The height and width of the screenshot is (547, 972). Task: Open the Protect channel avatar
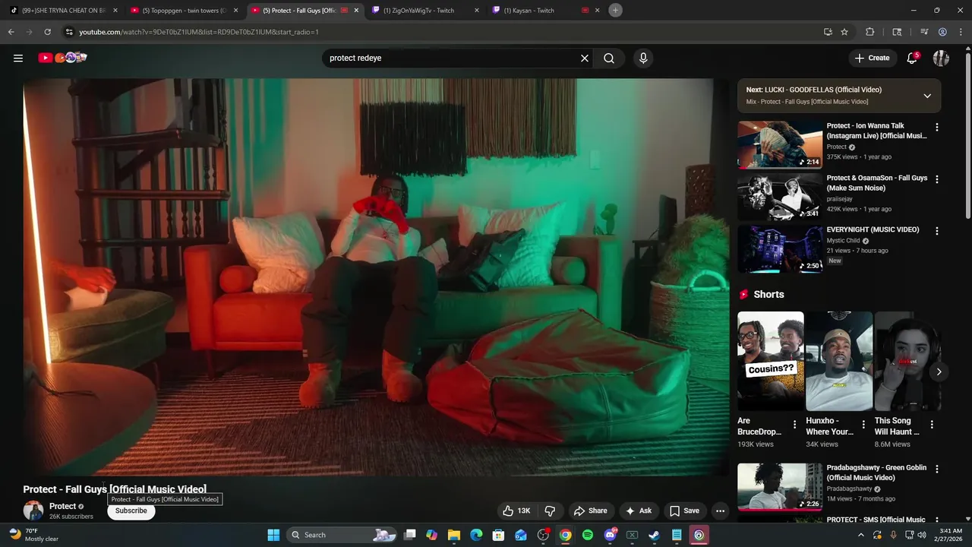[33, 511]
